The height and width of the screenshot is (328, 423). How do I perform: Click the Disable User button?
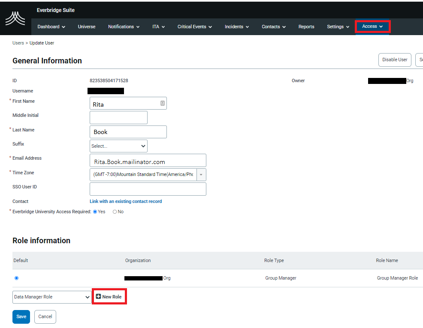click(395, 60)
